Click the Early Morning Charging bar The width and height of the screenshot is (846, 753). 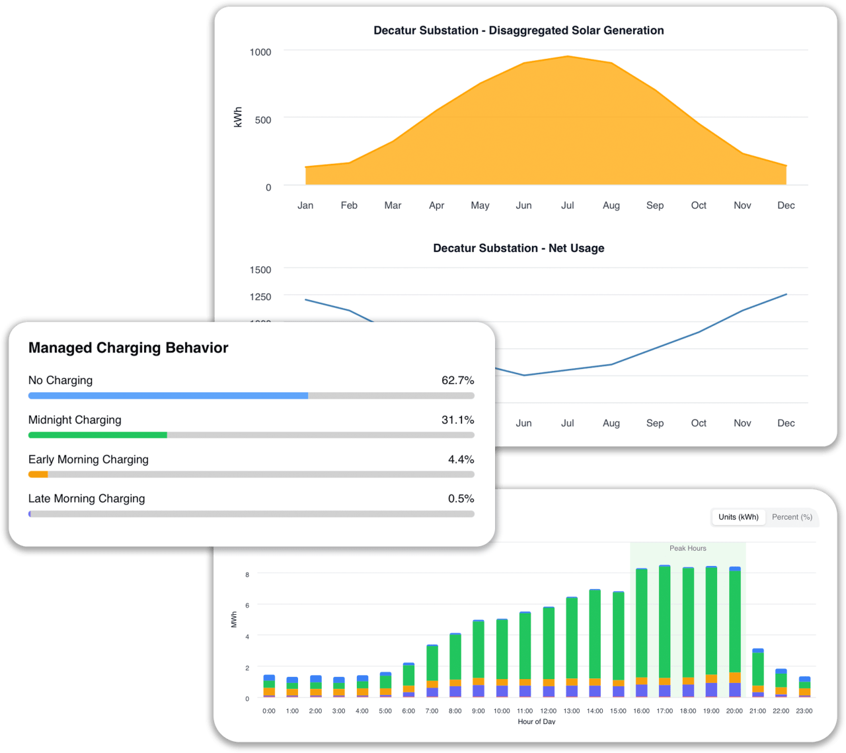coord(251,474)
